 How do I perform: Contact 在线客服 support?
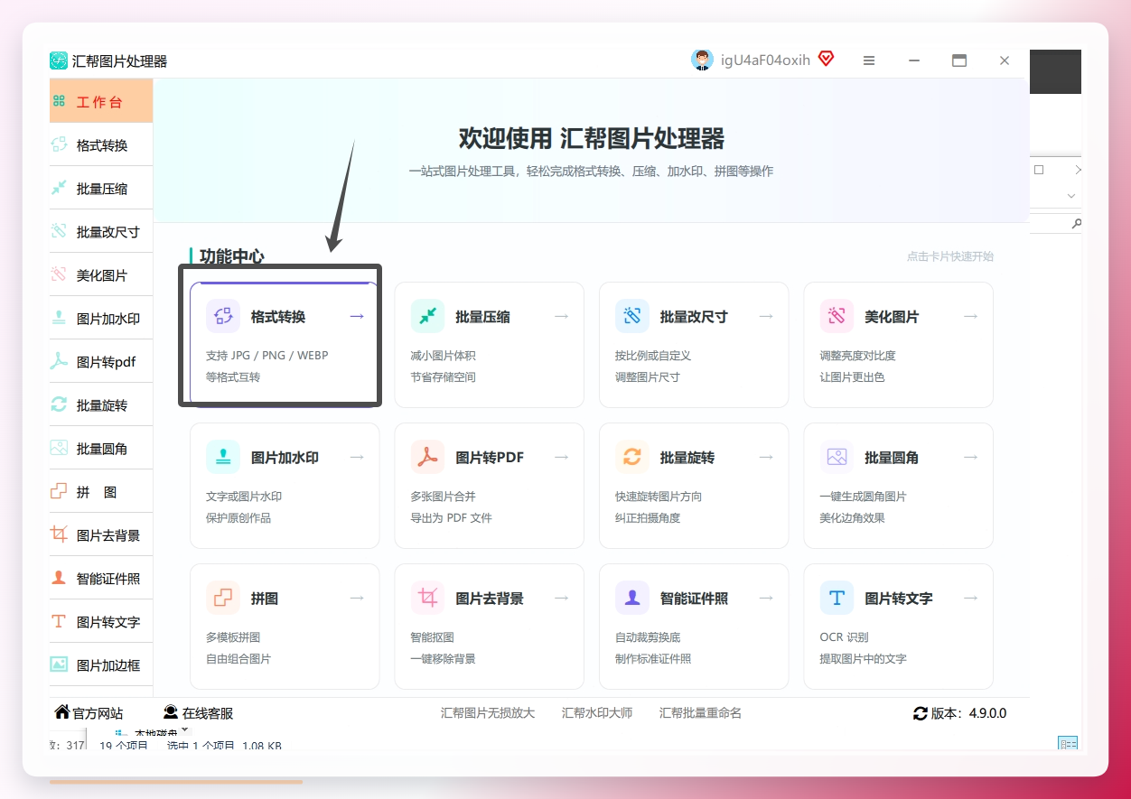tap(198, 713)
